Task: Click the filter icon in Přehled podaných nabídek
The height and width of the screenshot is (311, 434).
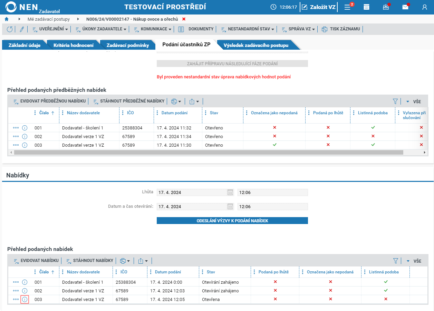Action: 395,261
